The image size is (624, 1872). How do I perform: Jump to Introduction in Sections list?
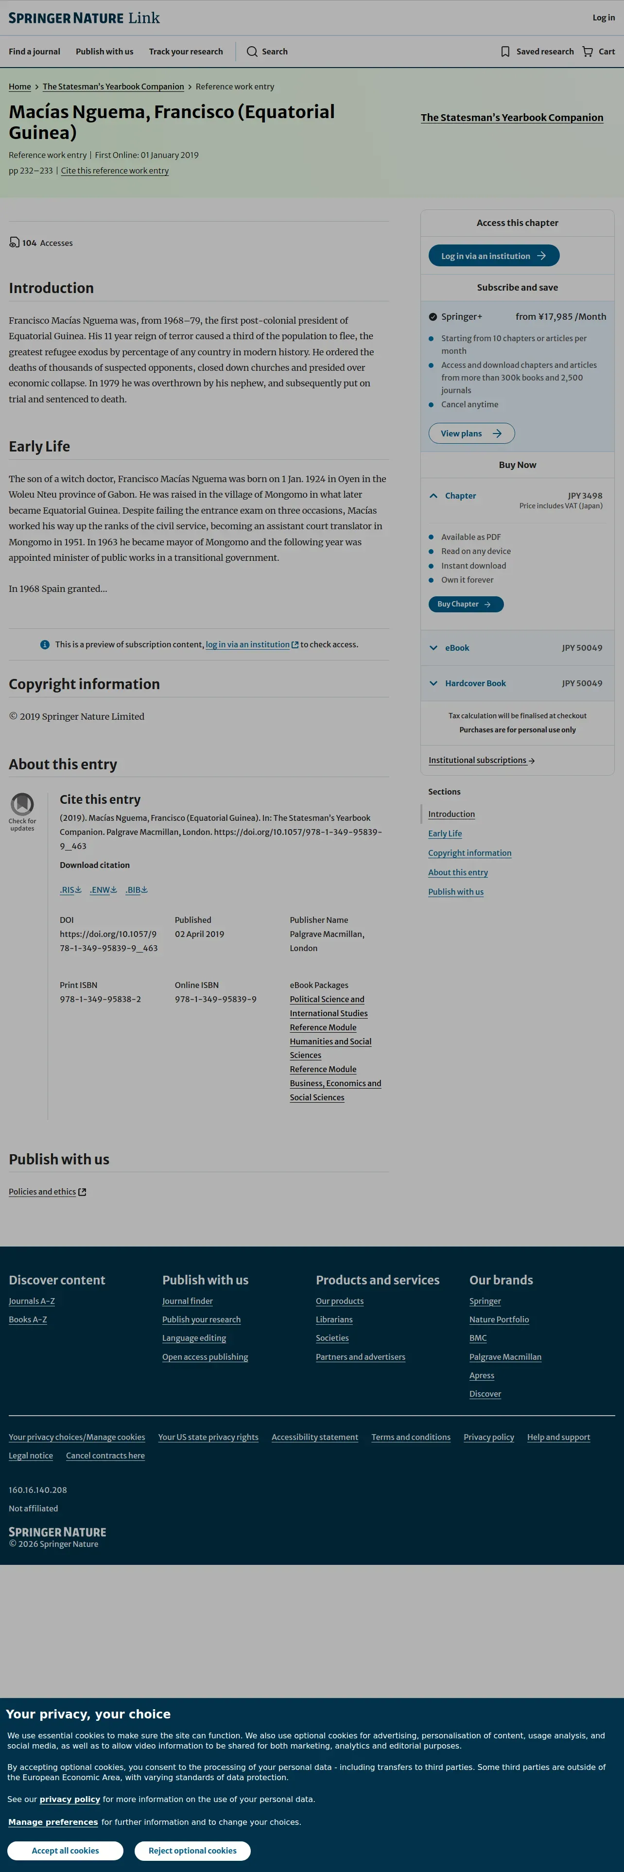click(x=452, y=814)
